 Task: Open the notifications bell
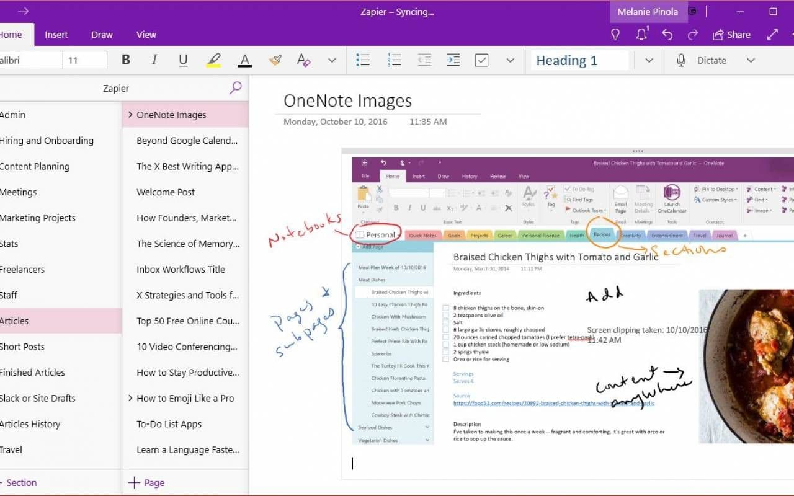[x=642, y=35]
